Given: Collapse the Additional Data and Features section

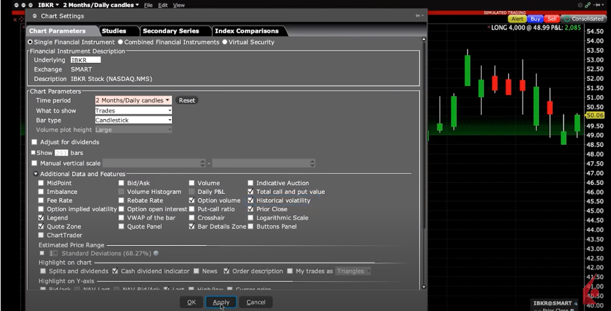Looking at the screenshot, I should [36, 174].
